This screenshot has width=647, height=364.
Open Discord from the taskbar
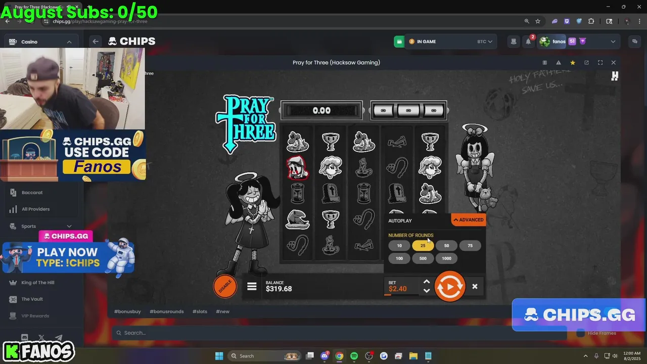(325, 356)
